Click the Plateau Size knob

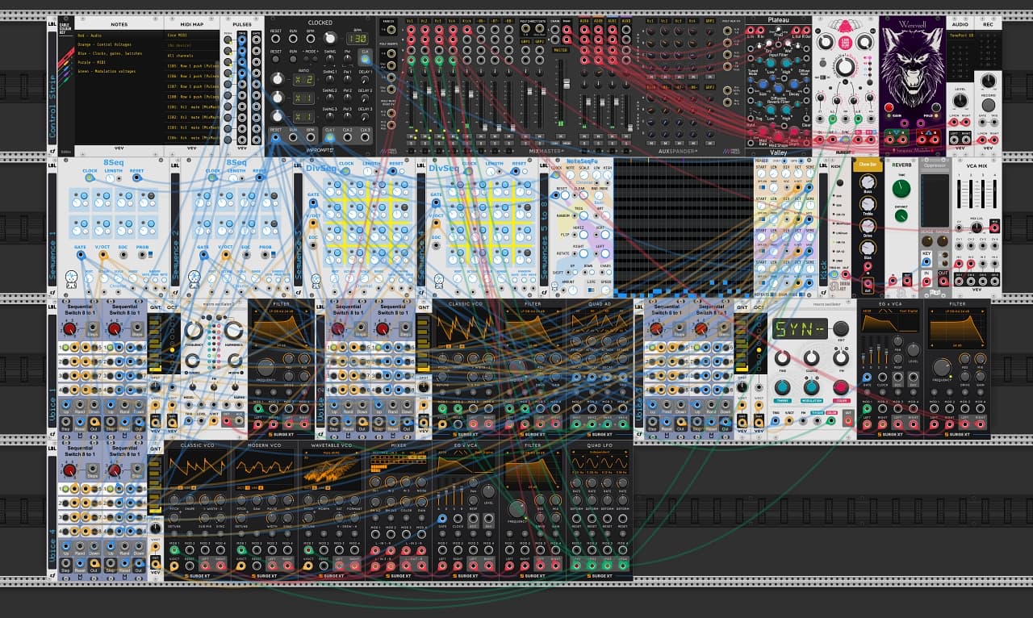(763, 85)
